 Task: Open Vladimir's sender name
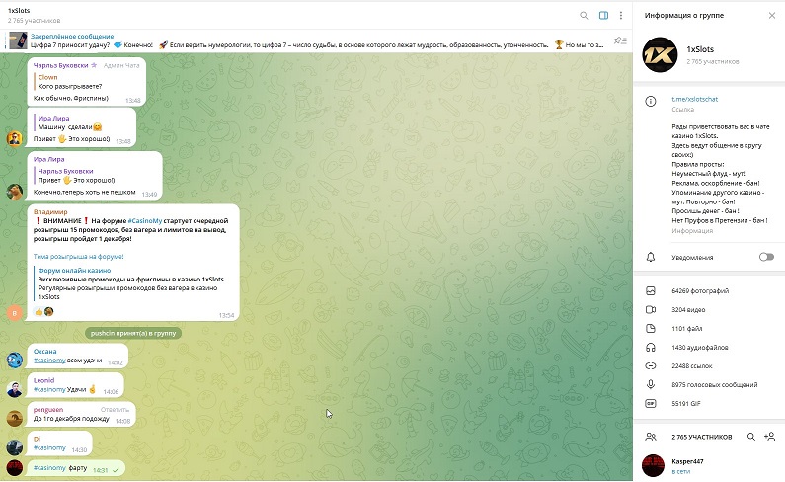pyautogui.click(x=50, y=212)
